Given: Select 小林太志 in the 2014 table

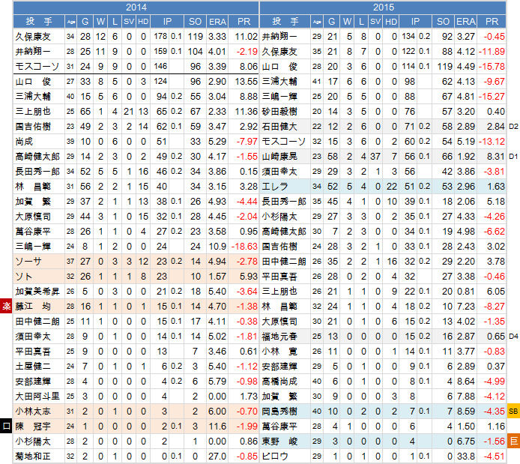Looking at the screenshot, I should point(33,412).
